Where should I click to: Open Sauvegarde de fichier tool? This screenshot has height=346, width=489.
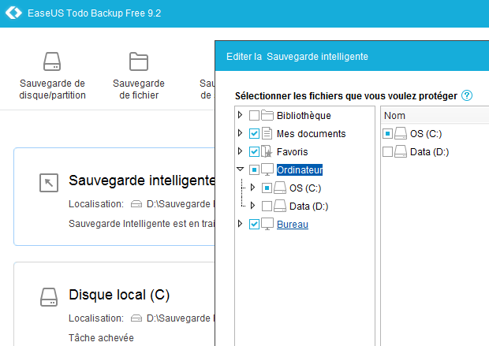139,76
